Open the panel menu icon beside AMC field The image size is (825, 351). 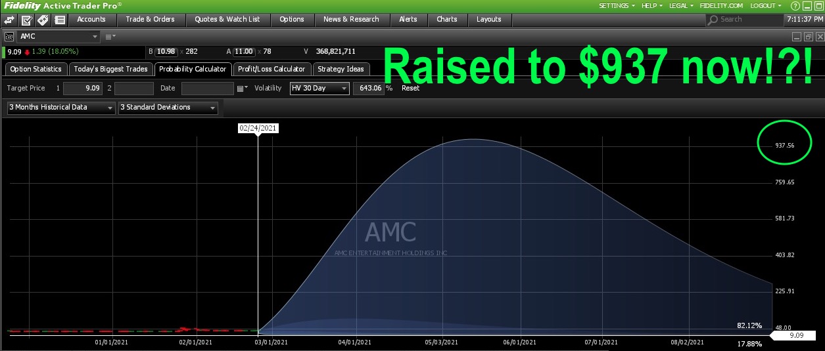click(x=110, y=37)
